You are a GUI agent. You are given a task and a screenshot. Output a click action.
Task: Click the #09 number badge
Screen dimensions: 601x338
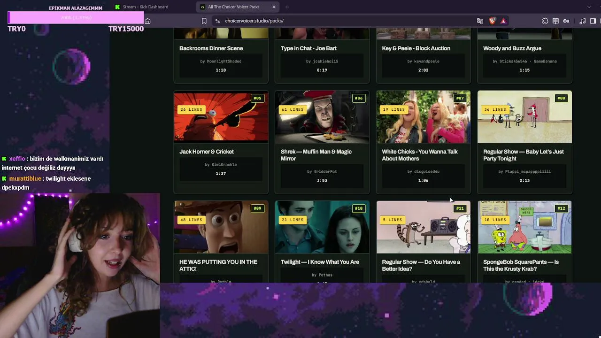257,208
